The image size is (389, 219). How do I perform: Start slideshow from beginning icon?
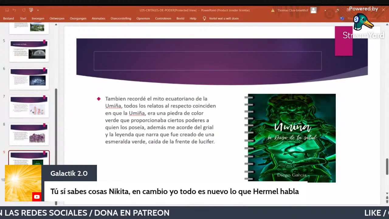click(31, 10)
